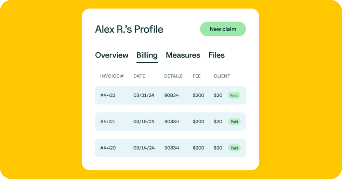Open the Overview tab

tap(111, 55)
